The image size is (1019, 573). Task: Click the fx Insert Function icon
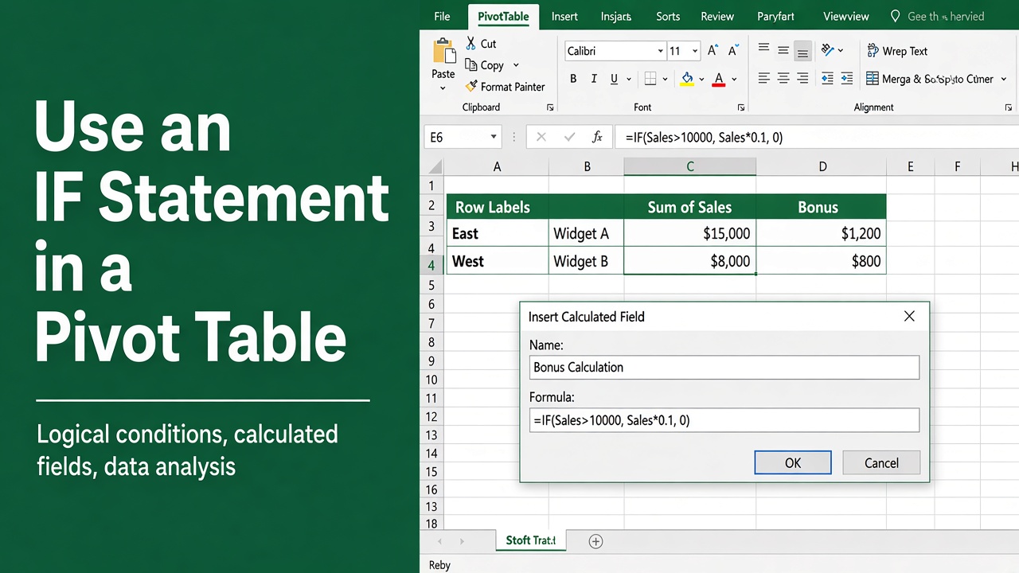point(597,137)
